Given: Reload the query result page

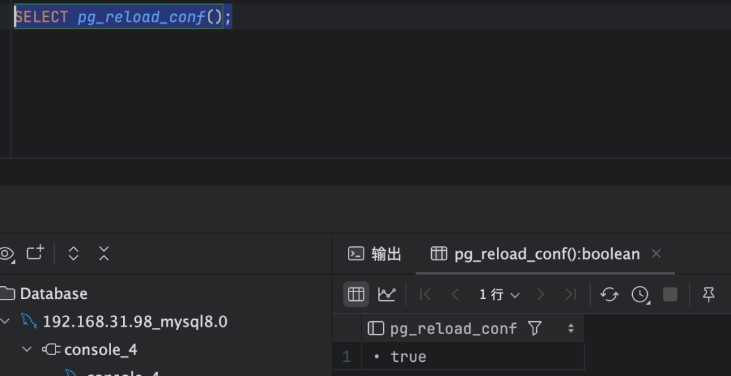Looking at the screenshot, I should 609,294.
